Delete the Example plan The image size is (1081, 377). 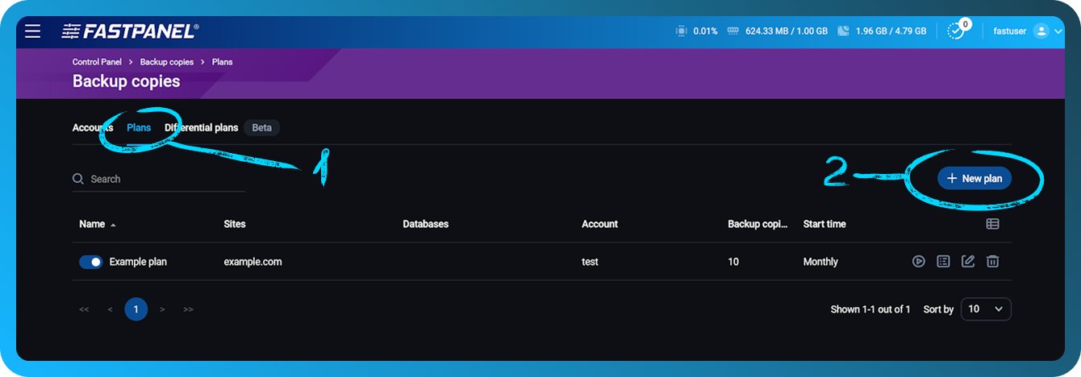click(x=993, y=262)
